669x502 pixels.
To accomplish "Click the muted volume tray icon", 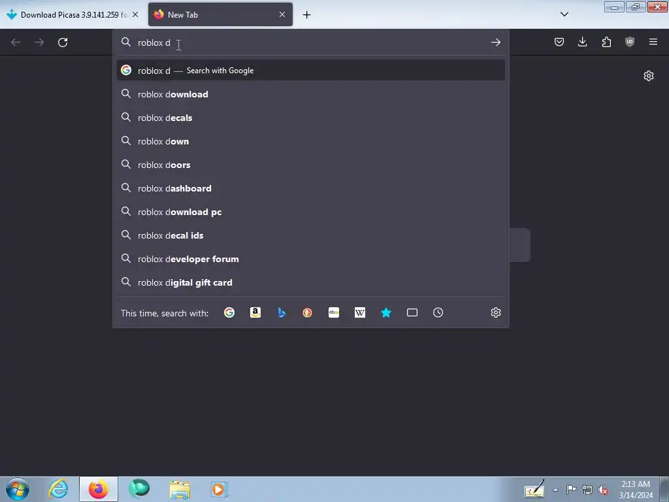I will point(603,490).
